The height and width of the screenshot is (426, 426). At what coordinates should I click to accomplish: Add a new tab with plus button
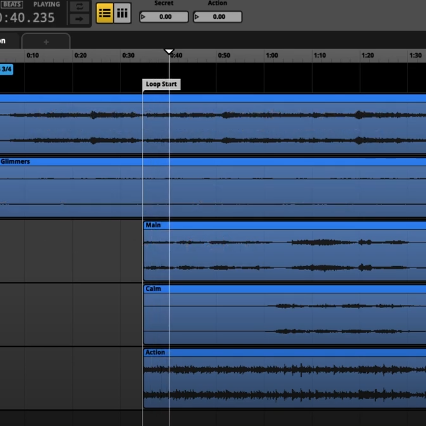point(46,42)
